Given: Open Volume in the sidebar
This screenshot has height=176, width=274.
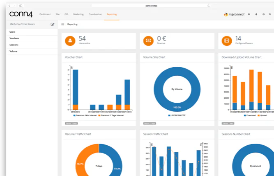Looking at the screenshot, I should point(32,51).
